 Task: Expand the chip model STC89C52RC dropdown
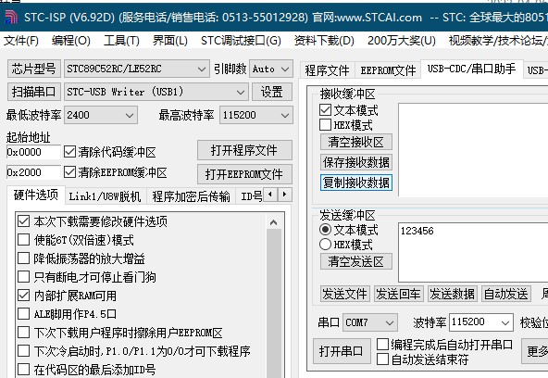tap(137, 69)
